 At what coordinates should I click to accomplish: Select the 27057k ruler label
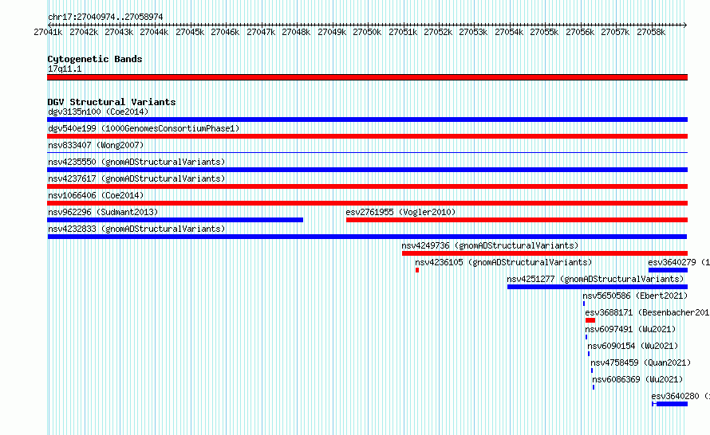click(x=615, y=32)
